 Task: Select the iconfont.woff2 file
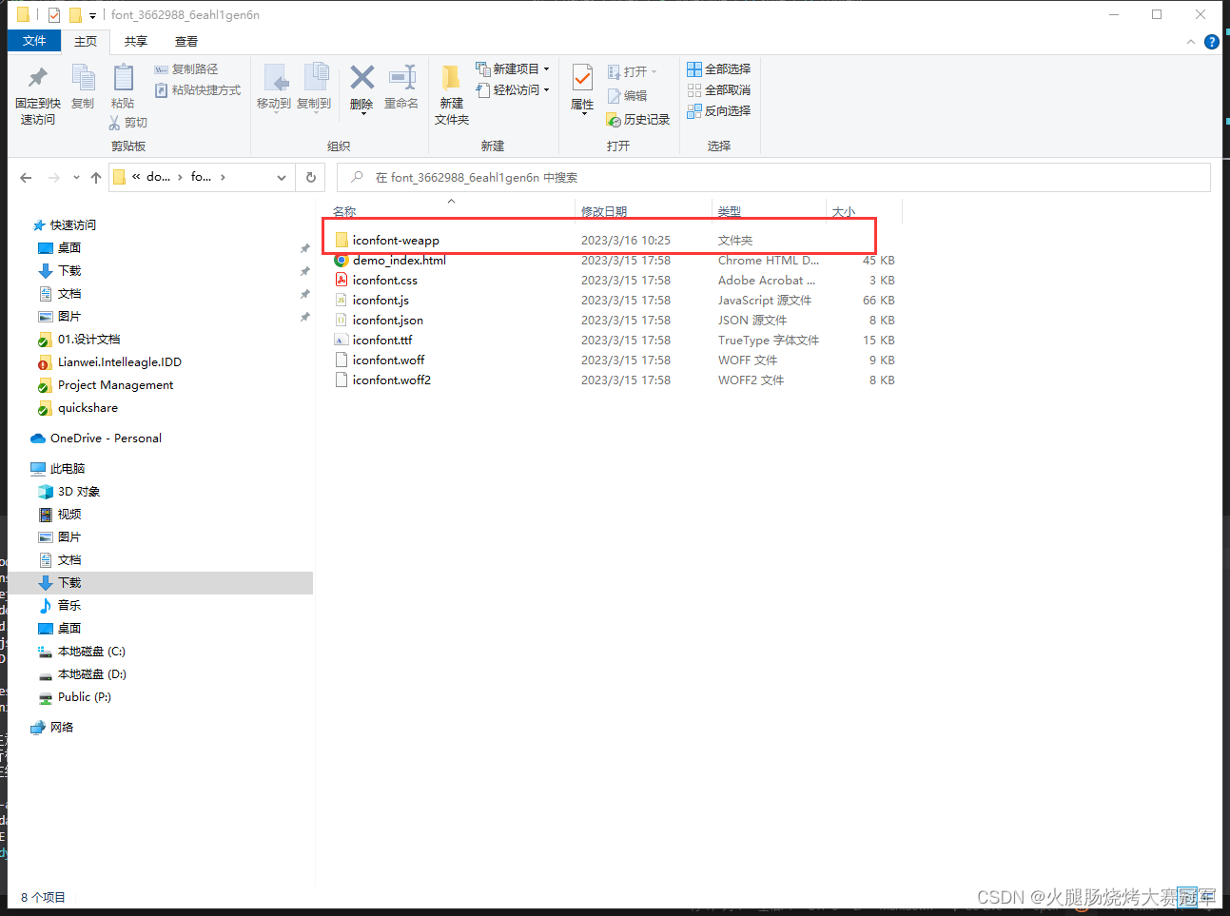click(391, 380)
